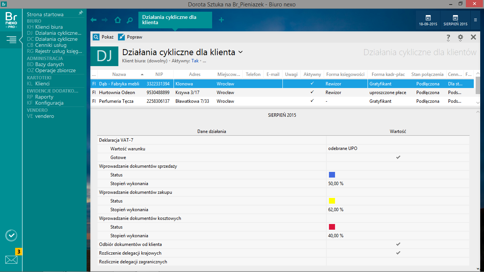Viewport: 484px width, 272px height.
Task: Open Rejestr usług księgowych sidebar item
Action: coord(58,51)
